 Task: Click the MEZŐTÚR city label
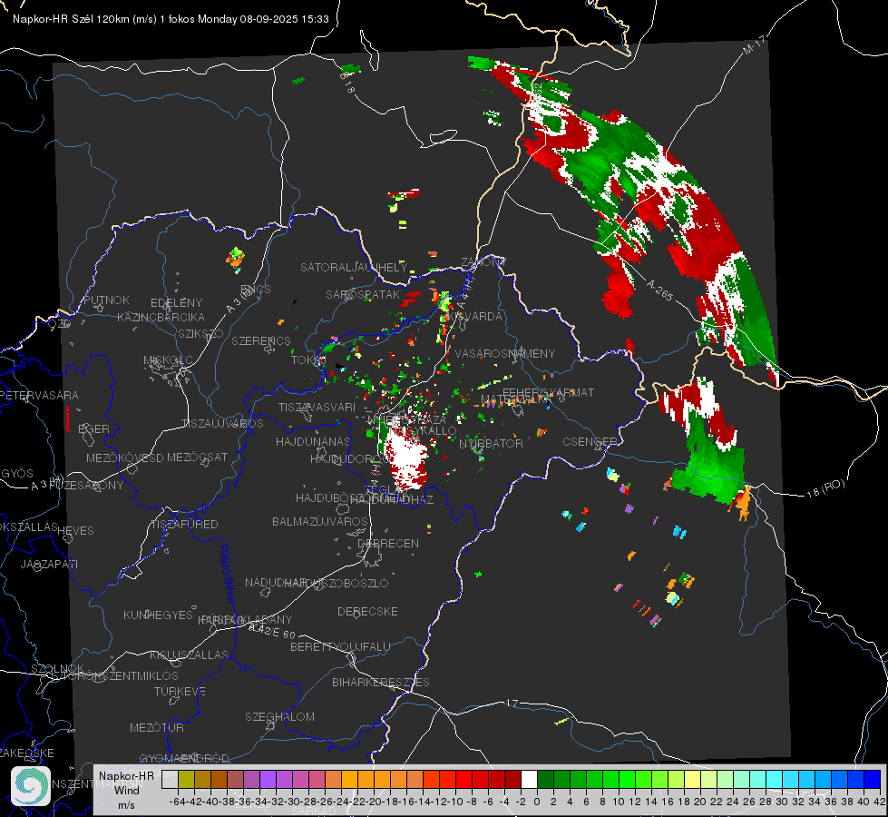(x=157, y=727)
